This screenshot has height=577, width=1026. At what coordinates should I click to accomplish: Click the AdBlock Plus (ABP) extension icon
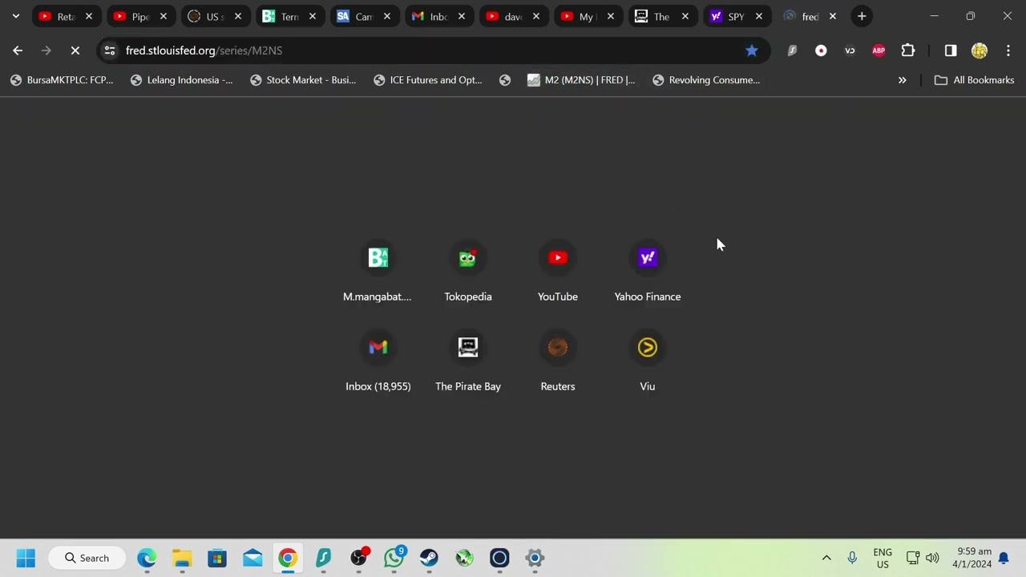click(879, 50)
